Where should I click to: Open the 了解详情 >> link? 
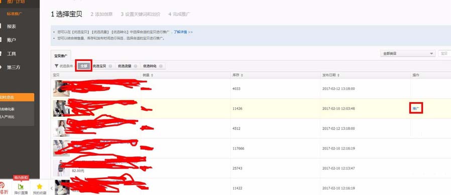pos(183,32)
